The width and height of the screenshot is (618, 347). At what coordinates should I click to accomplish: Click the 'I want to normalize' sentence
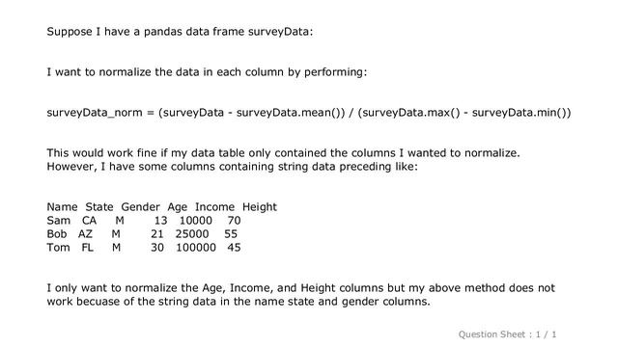(x=207, y=72)
